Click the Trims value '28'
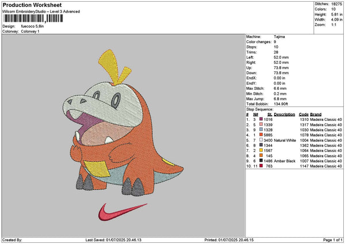Screen dimensions: 345x244 tap(276, 52)
